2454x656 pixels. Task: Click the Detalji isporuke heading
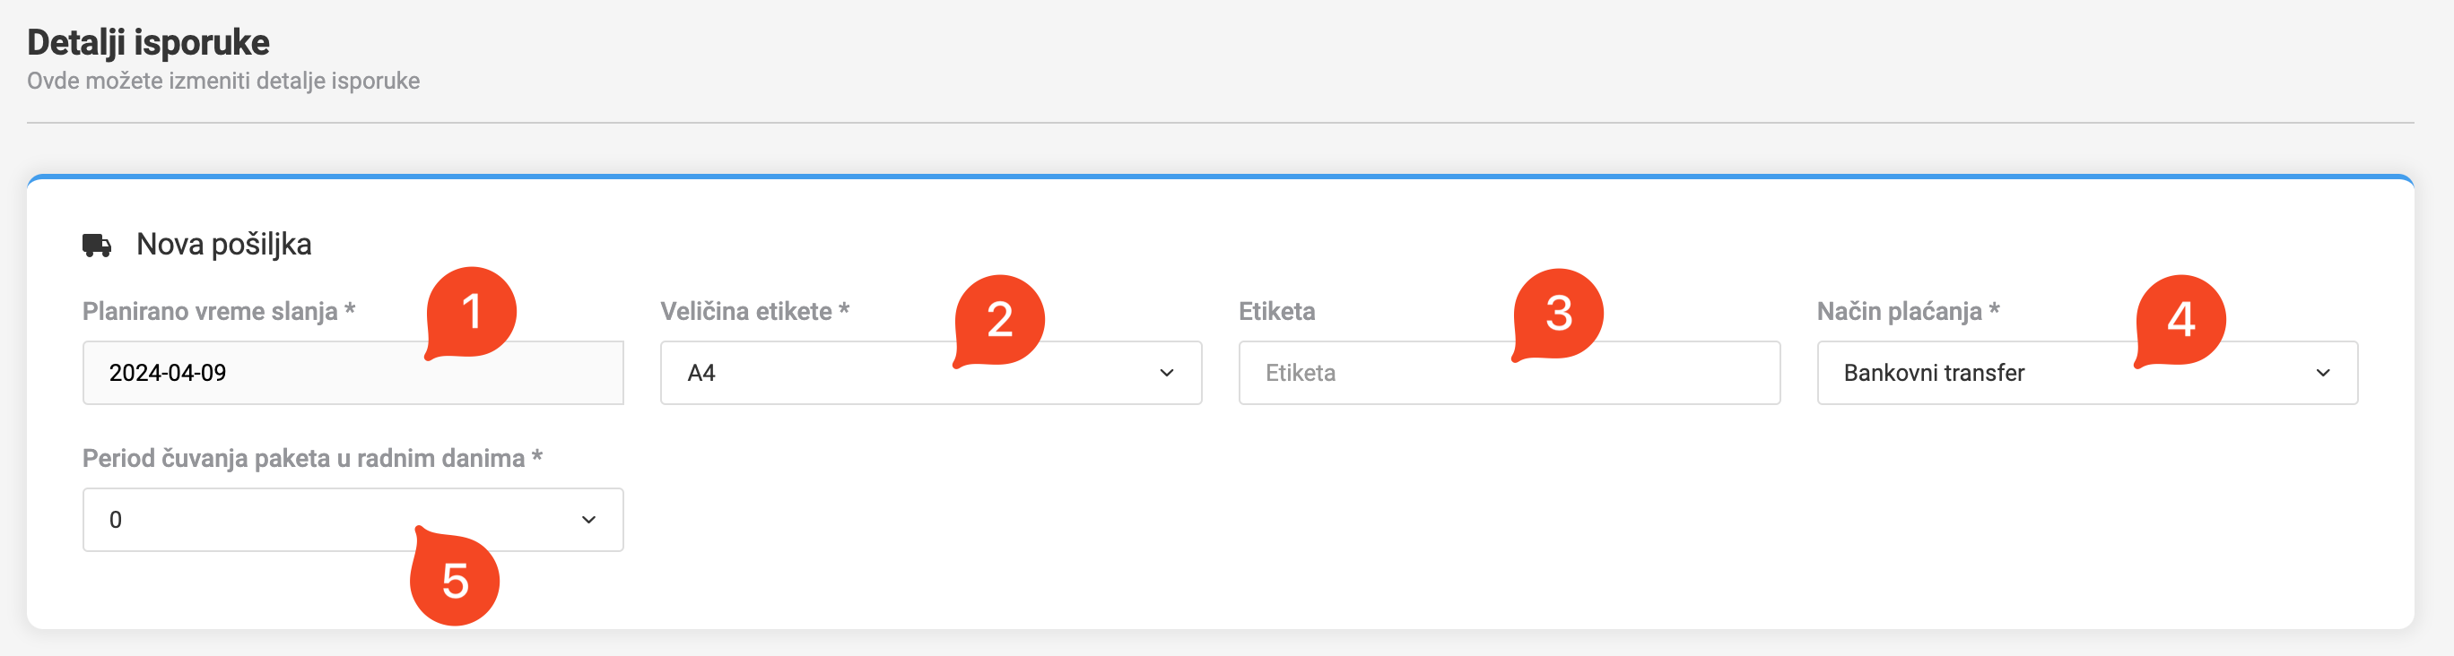148,42
